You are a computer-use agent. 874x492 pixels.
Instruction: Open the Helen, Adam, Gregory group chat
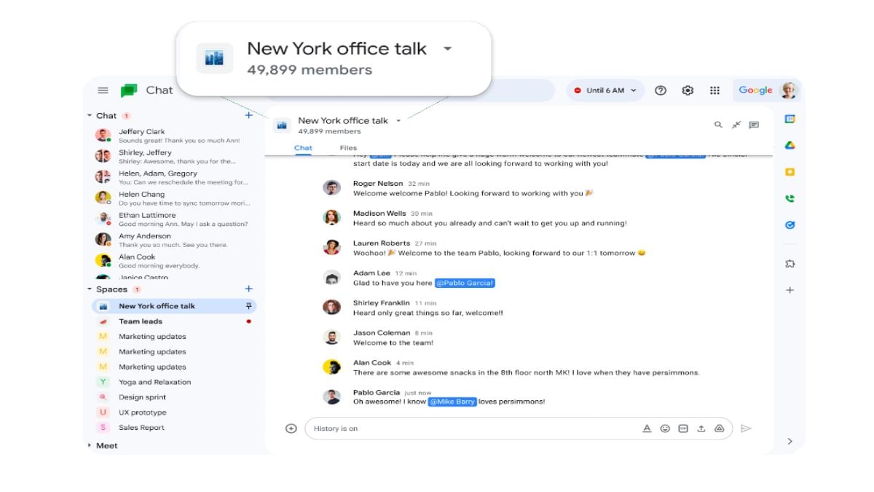coord(175,177)
